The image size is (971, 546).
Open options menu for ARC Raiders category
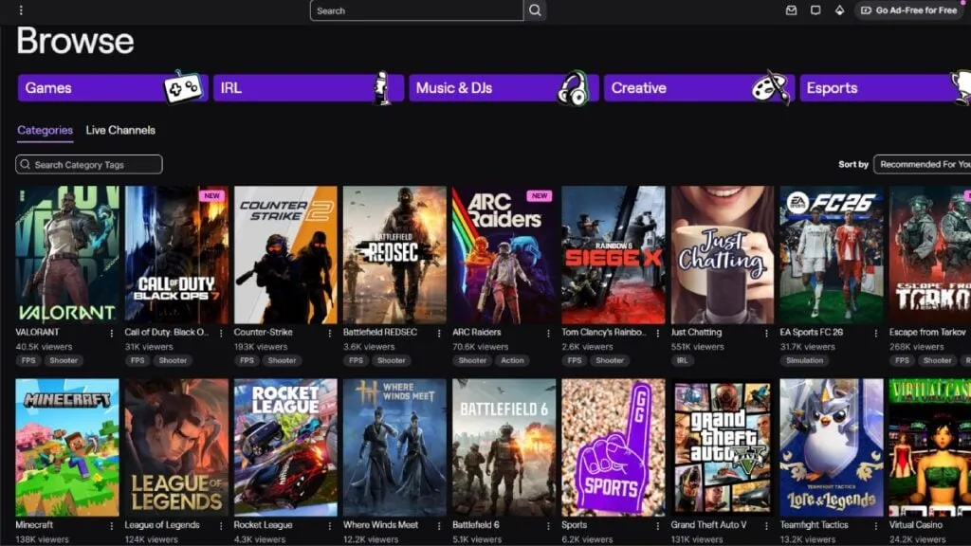tap(549, 333)
